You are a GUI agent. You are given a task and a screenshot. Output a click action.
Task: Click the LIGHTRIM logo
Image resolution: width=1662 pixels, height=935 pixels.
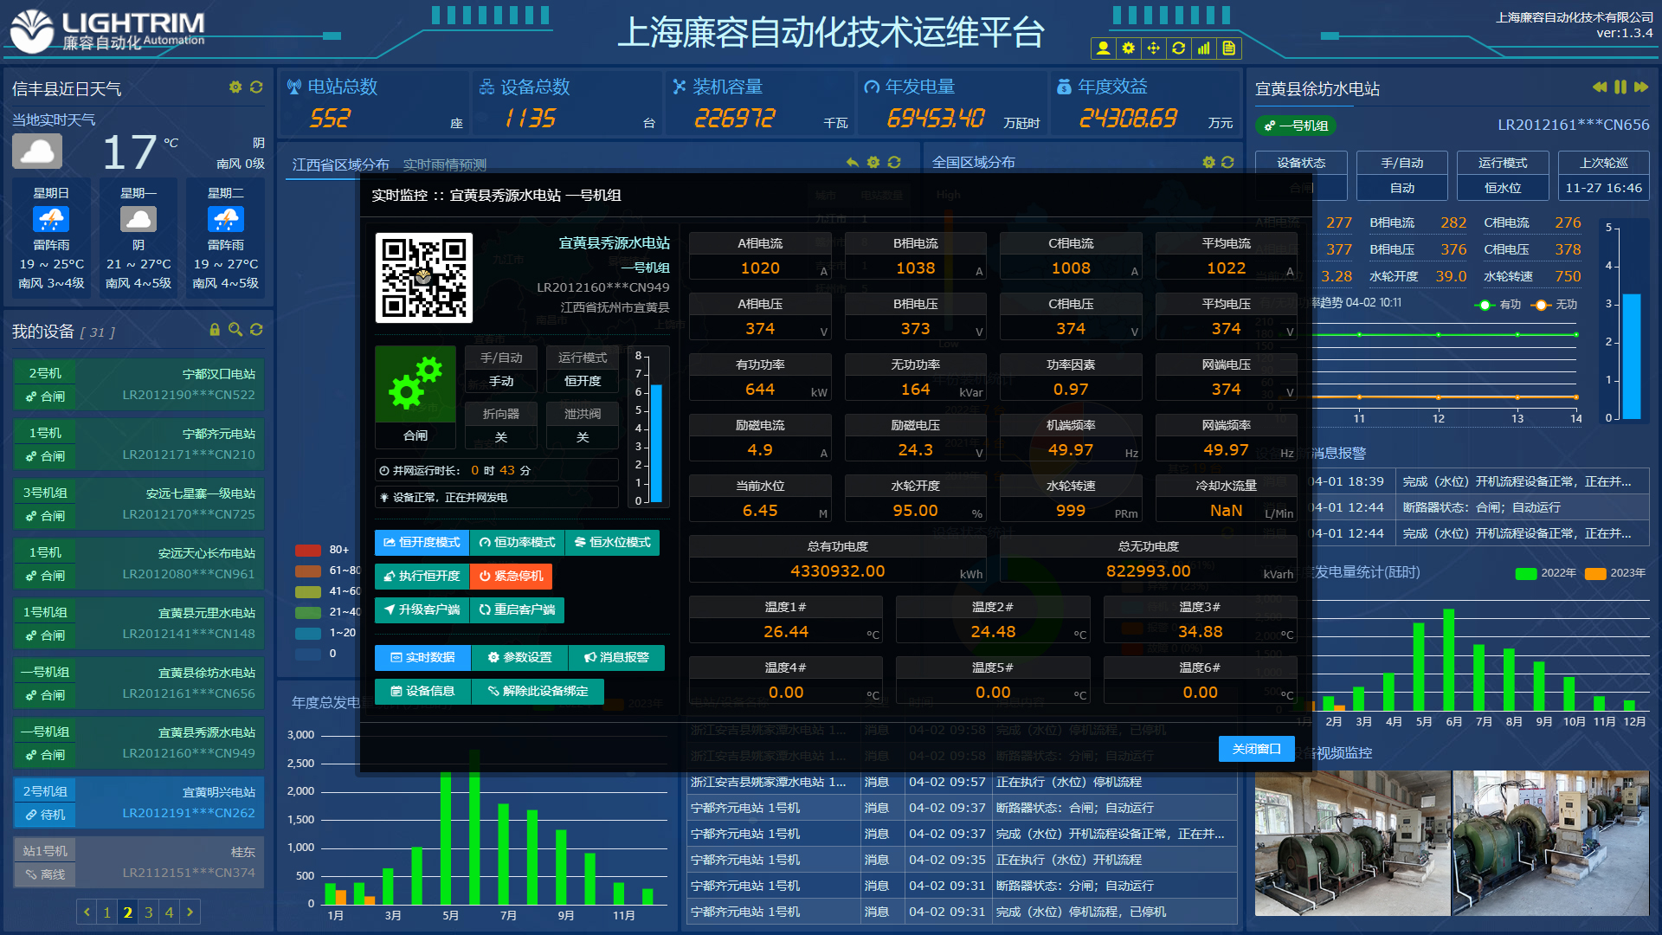click(107, 31)
